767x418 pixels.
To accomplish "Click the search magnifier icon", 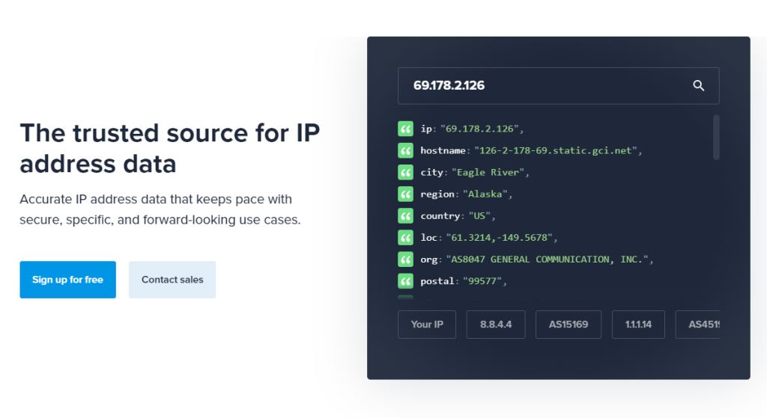I will [x=699, y=86].
